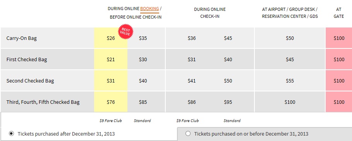
Task: Select tickets purchased on or before December 31, 2013
Action: point(188,134)
